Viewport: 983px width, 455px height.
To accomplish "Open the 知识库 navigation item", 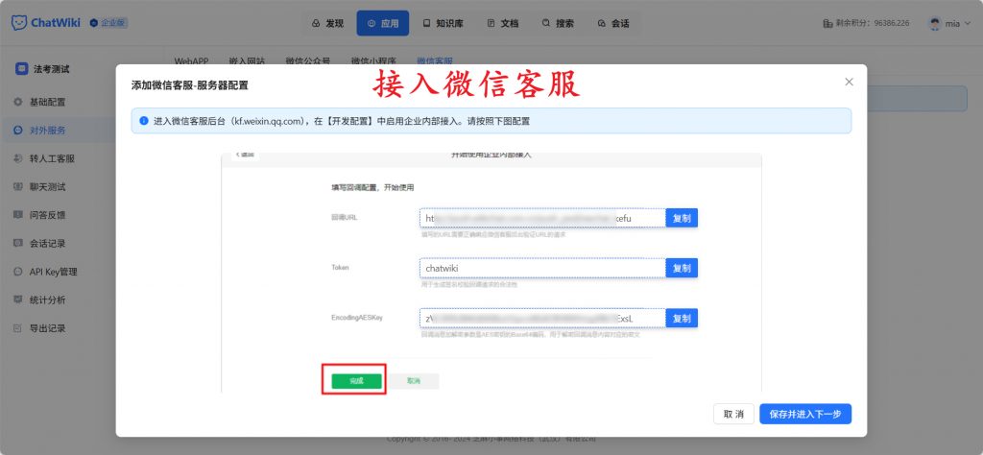I will pos(443,23).
